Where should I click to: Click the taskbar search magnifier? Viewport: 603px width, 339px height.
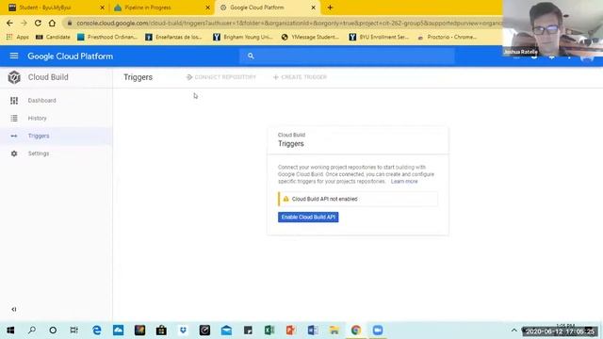[32, 331]
